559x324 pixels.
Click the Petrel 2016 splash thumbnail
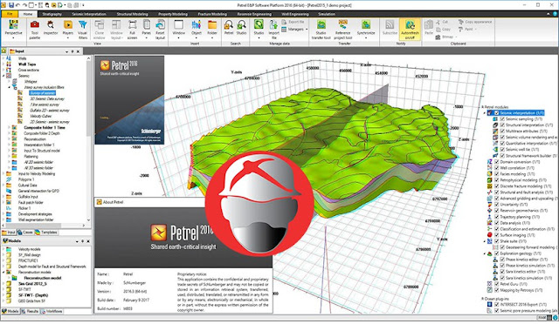(129, 100)
